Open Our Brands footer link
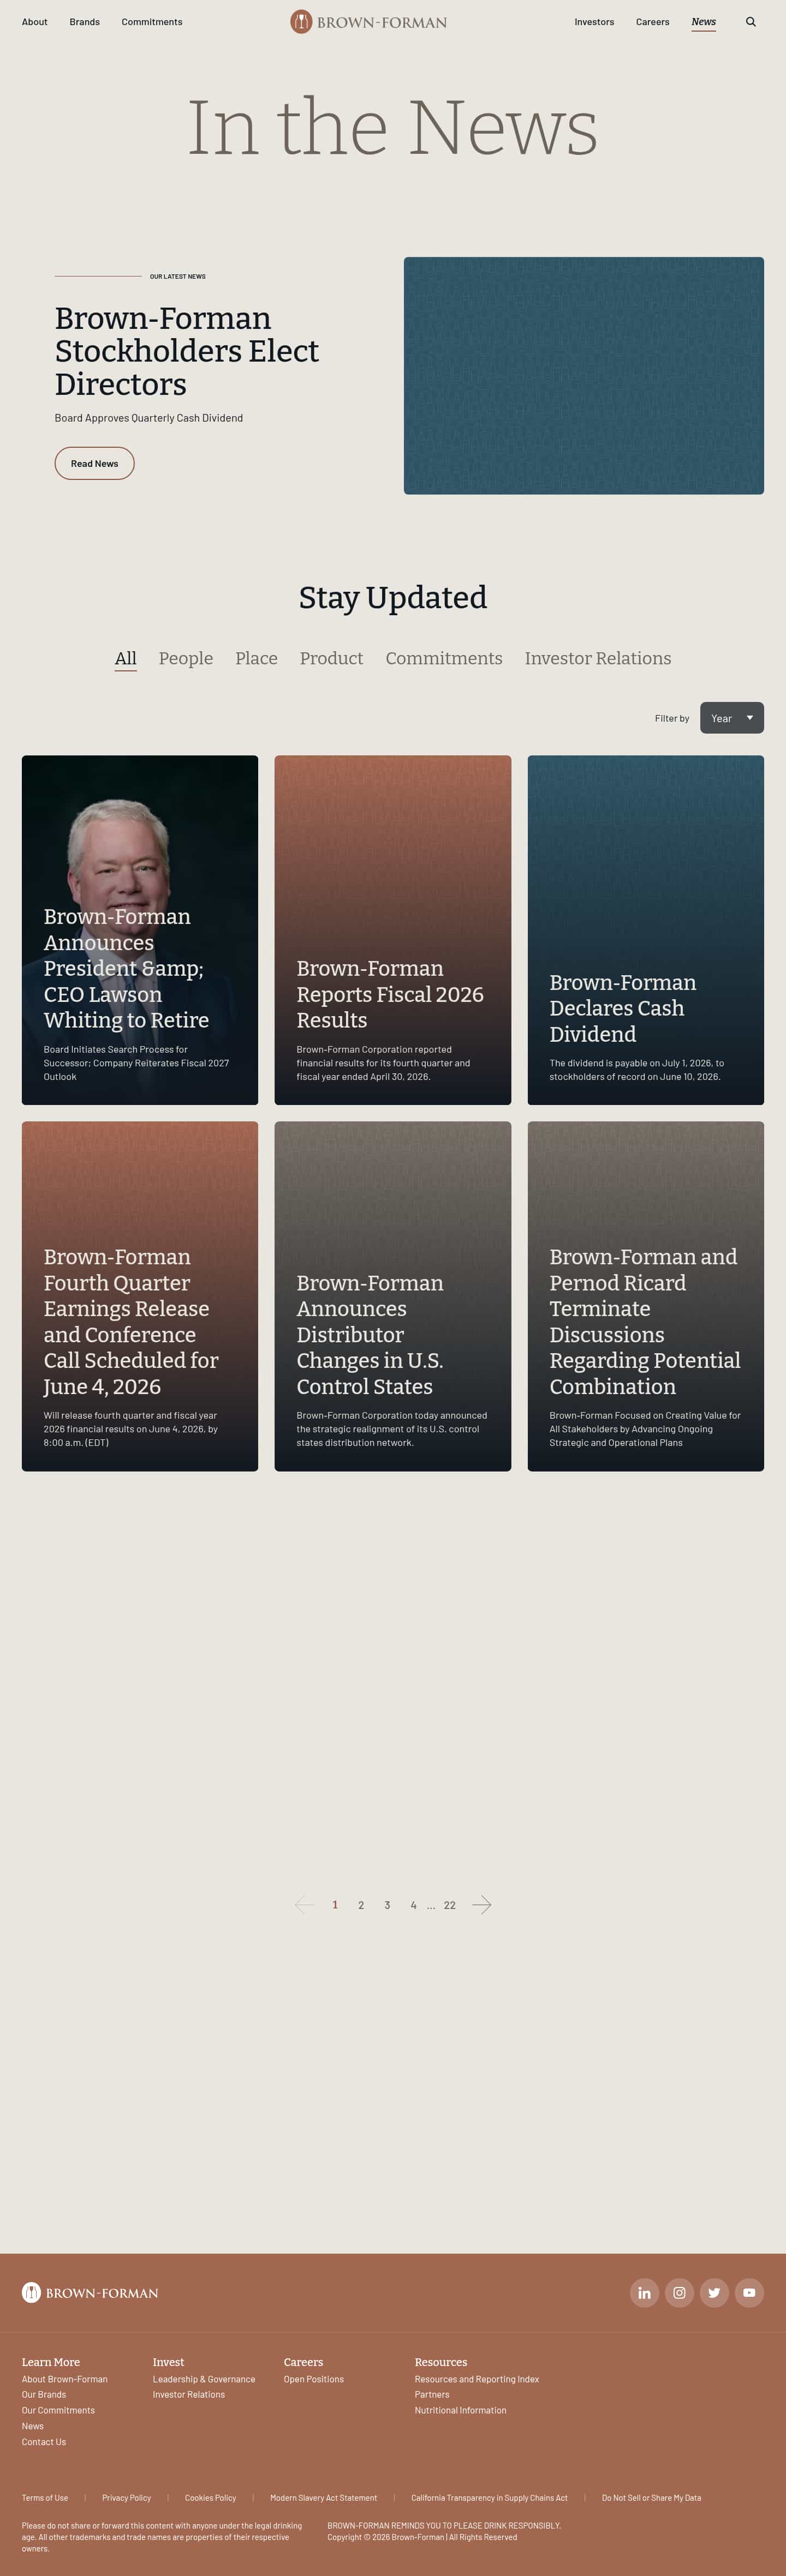Viewport: 786px width, 2576px height. [x=44, y=2394]
